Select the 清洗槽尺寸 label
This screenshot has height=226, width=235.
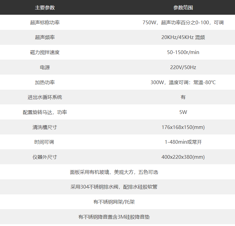(x=45, y=127)
